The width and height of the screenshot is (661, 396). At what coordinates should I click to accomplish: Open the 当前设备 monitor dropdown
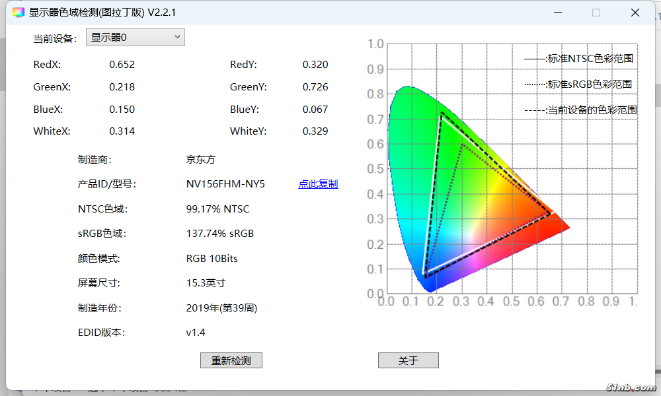coord(136,38)
